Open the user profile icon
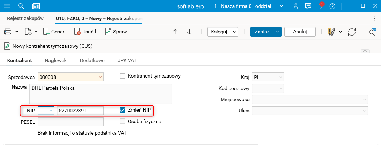This screenshot has height=145, width=381. click(296, 6)
